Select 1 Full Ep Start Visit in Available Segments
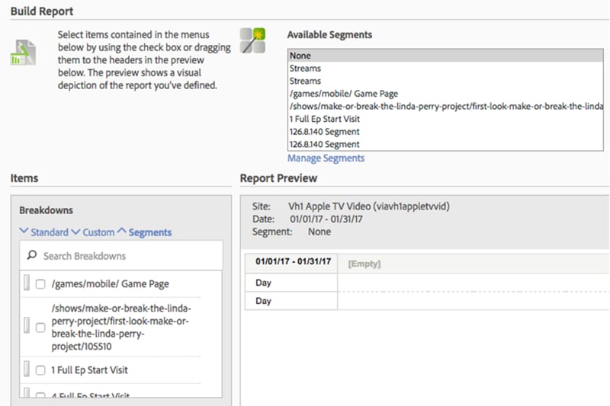The width and height of the screenshot is (610, 406). (x=445, y=119)
